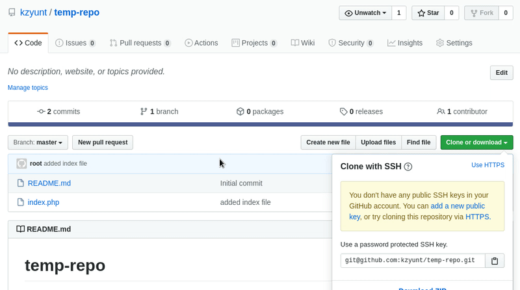Click the README.md file icon
The width and height of the screenshot is (520, 290).
[21, 183]
